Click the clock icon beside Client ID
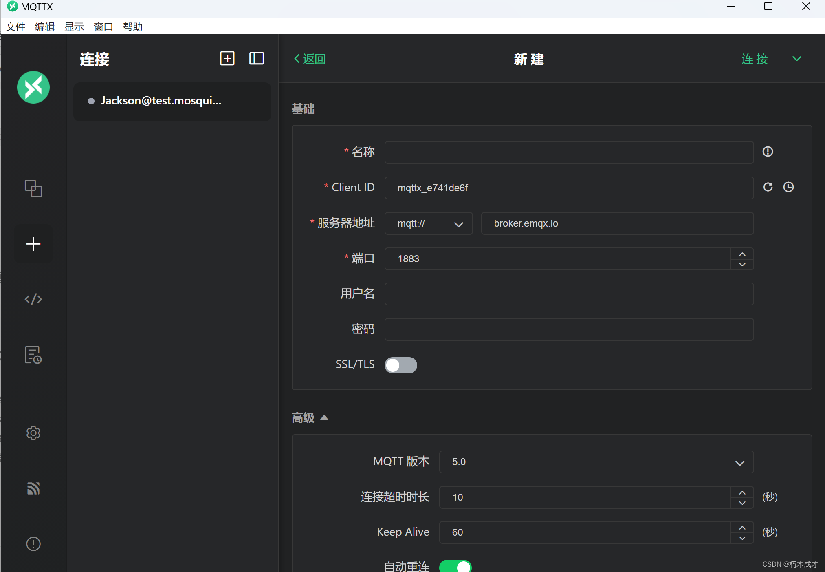 point(789,187)
